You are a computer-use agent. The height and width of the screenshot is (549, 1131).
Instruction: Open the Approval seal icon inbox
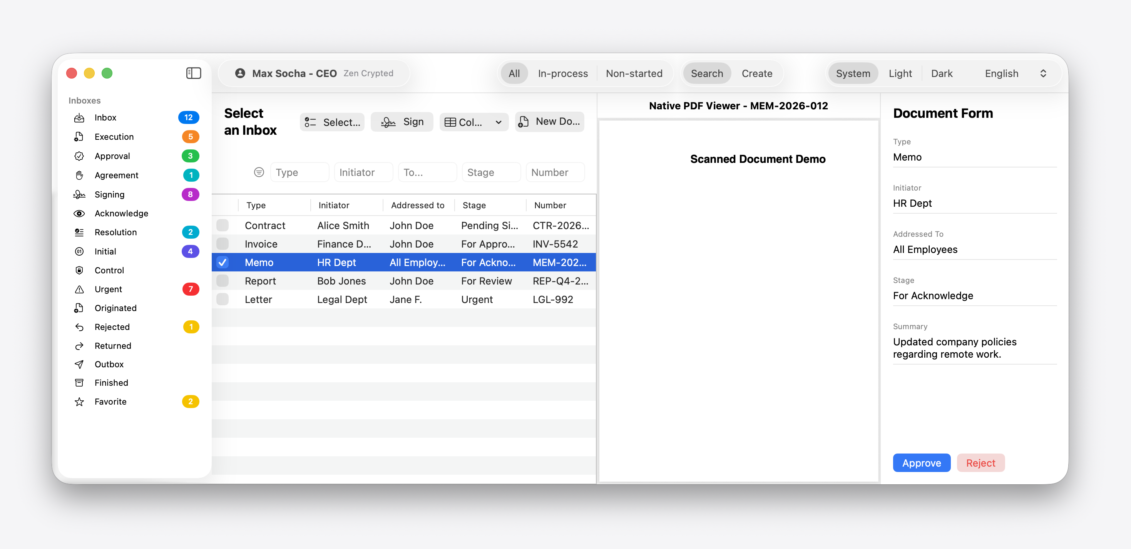point(79,156)
